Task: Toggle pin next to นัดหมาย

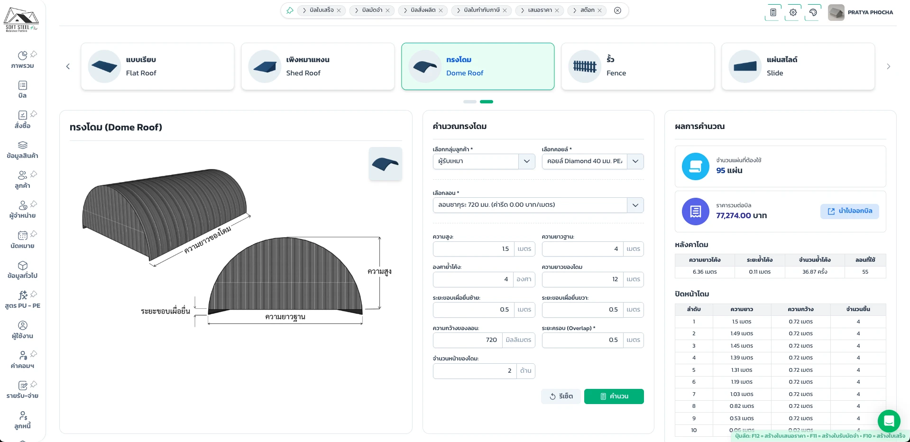Action: click(x=34, y=234)
